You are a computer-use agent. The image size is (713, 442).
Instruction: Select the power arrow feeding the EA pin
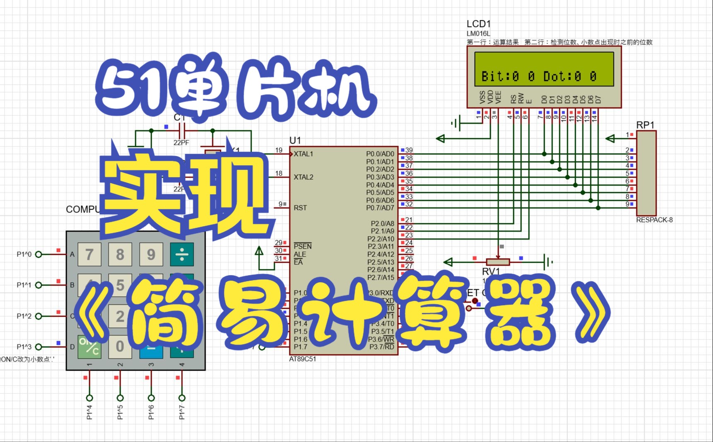pyautogui.click(x=259, y=251)
